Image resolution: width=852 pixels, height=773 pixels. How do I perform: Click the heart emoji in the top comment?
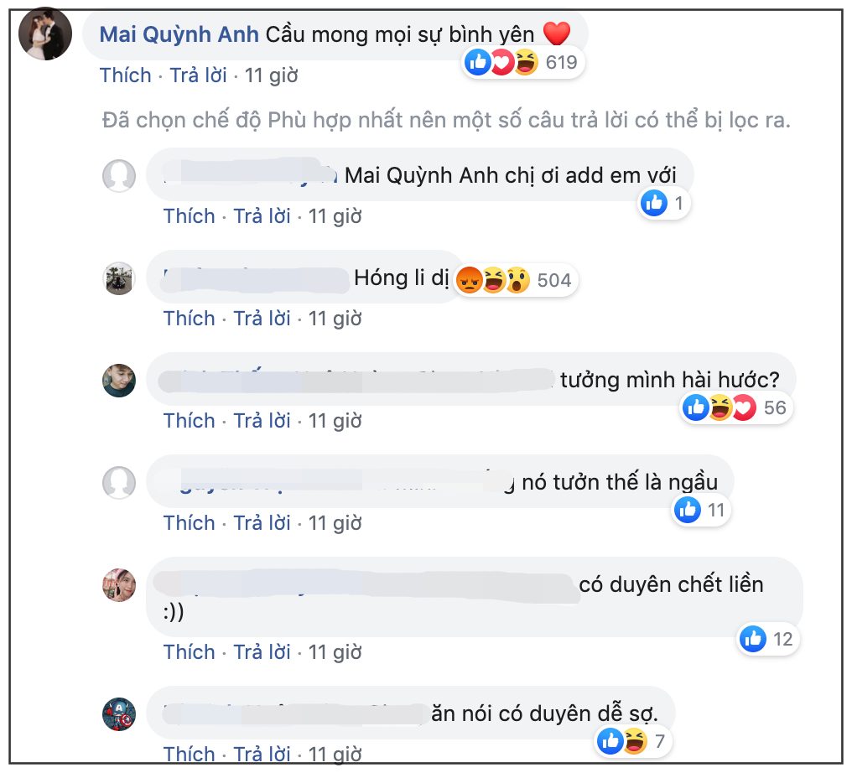pos(557,34)
